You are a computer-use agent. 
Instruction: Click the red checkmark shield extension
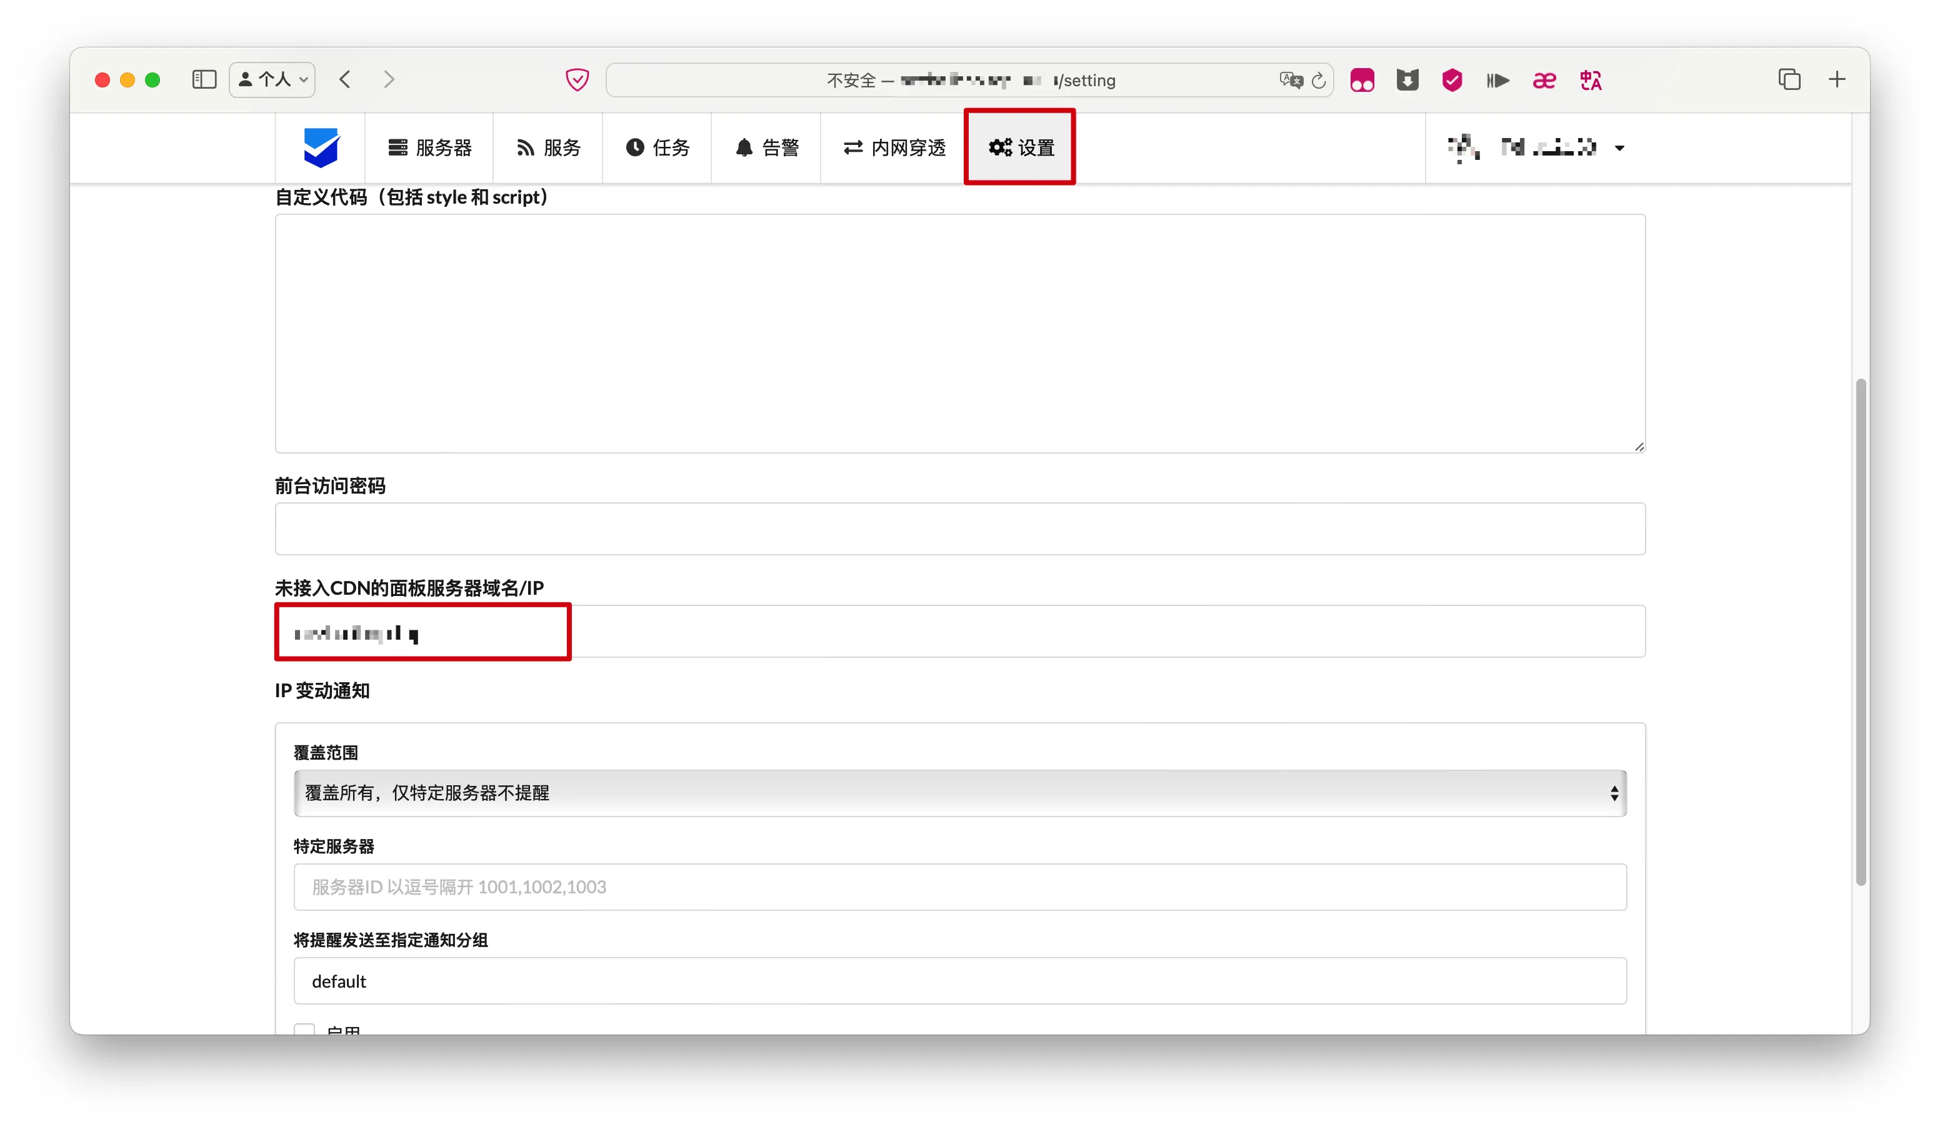[1452, 80]
